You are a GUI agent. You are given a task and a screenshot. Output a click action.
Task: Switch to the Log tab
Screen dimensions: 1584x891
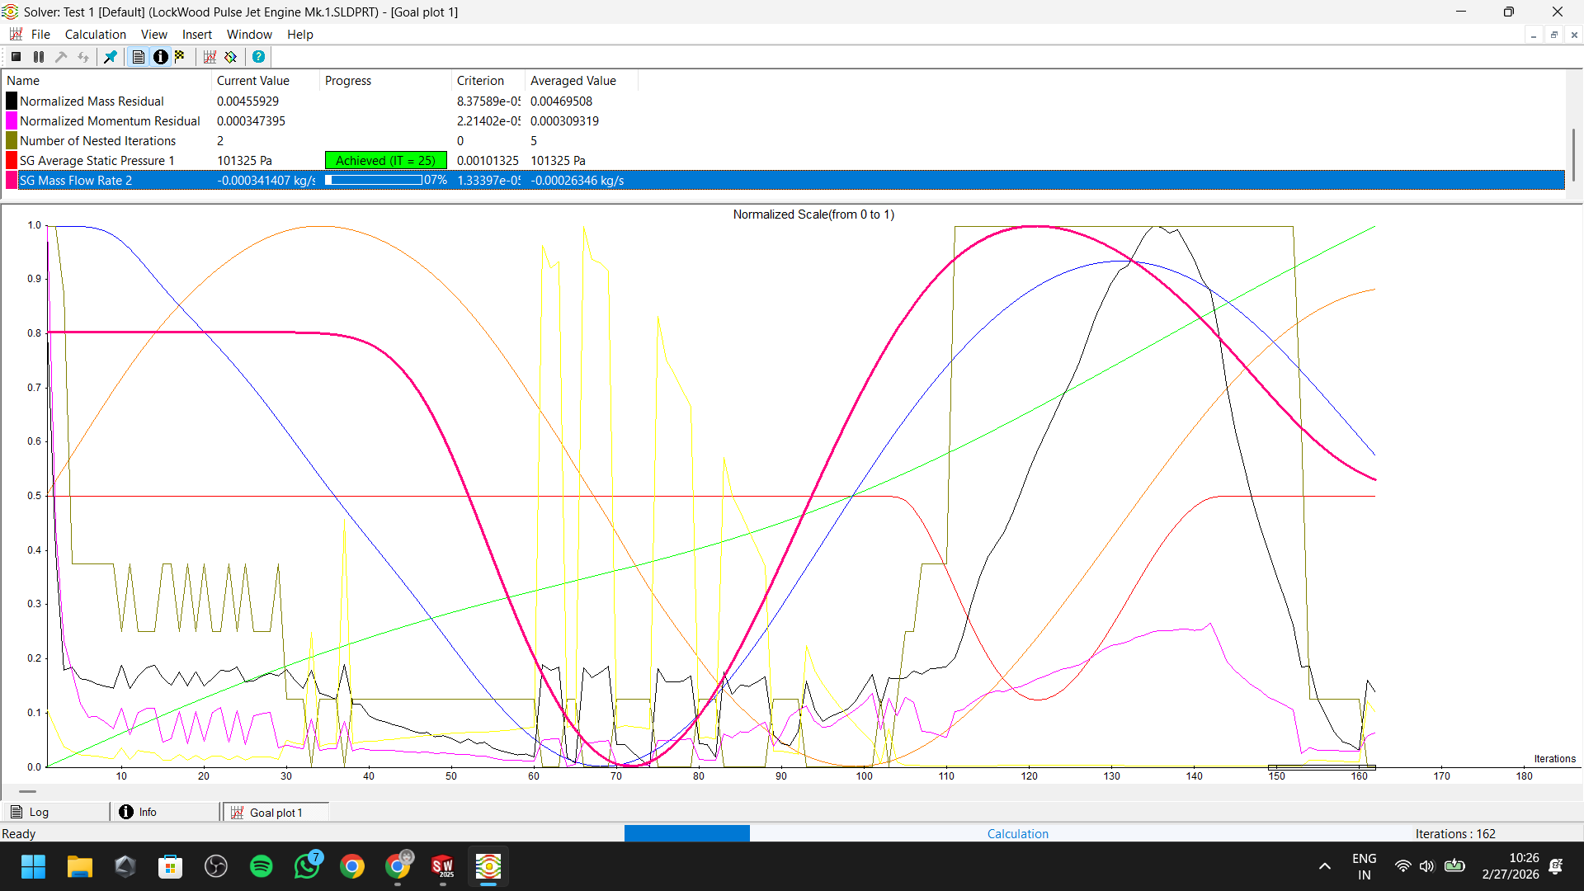tap(55, 812)
